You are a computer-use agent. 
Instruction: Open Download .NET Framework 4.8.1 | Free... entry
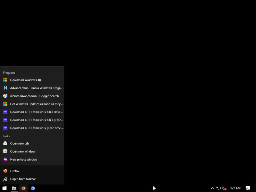pos(32,120)
